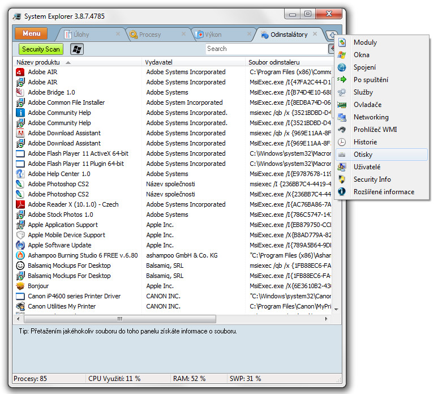The image size is (438, 394).
Task: Select the Adobe Common File Installer row
Action: coord(173,102)
